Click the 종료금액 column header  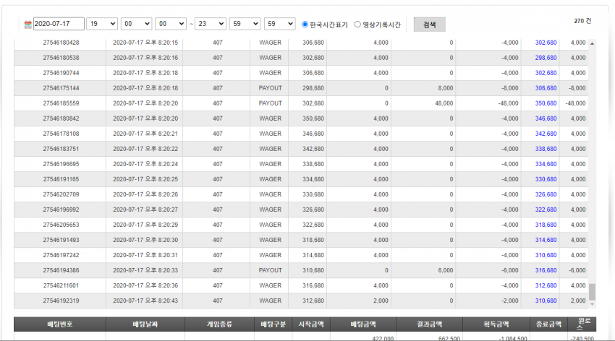click(548, 324)
